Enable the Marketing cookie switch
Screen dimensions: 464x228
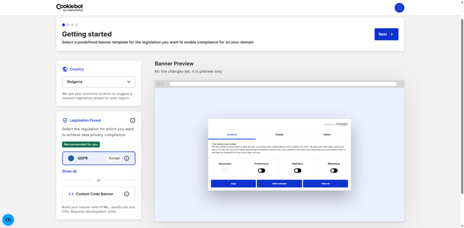334,171
